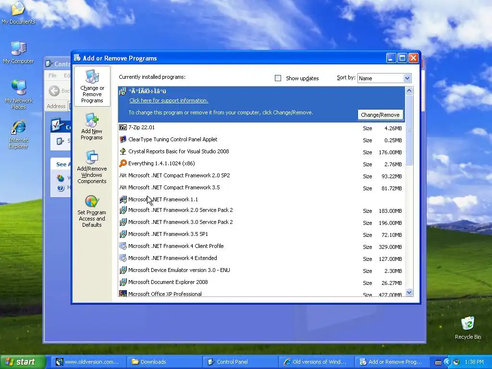Click the Change/Remove button
The width and height of the screenshot is (492, 369).
(380, 115)
